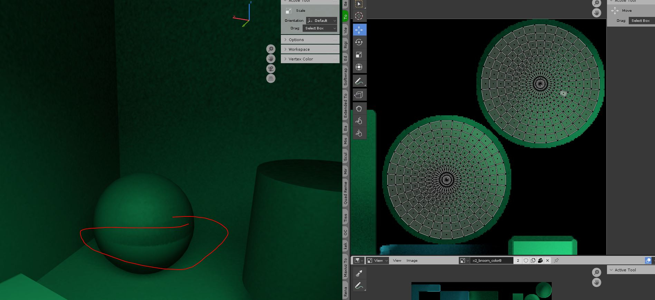Toggle perspective/orthographic grid icon in 3D viewport
The image size is (655, 300).
coord(271,79)
